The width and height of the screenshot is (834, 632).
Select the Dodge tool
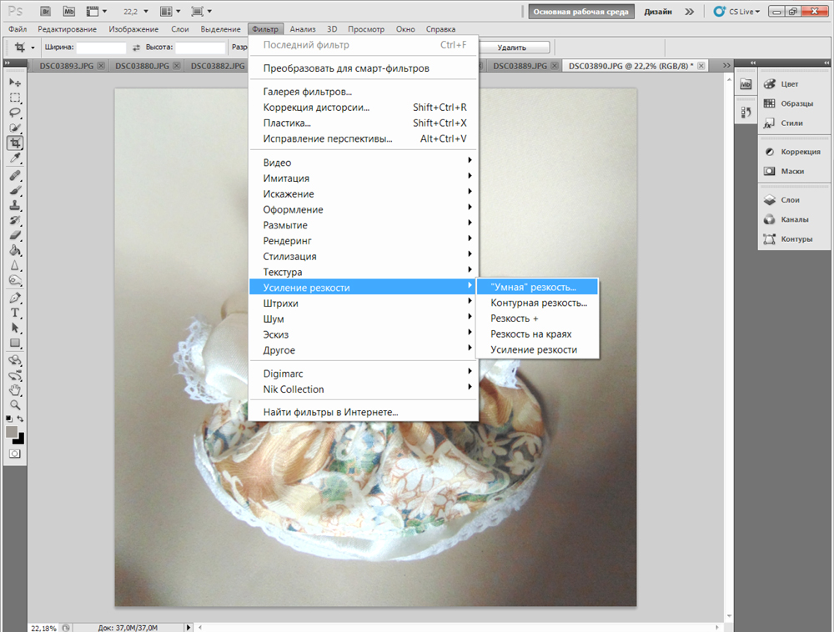click(15, 280)
